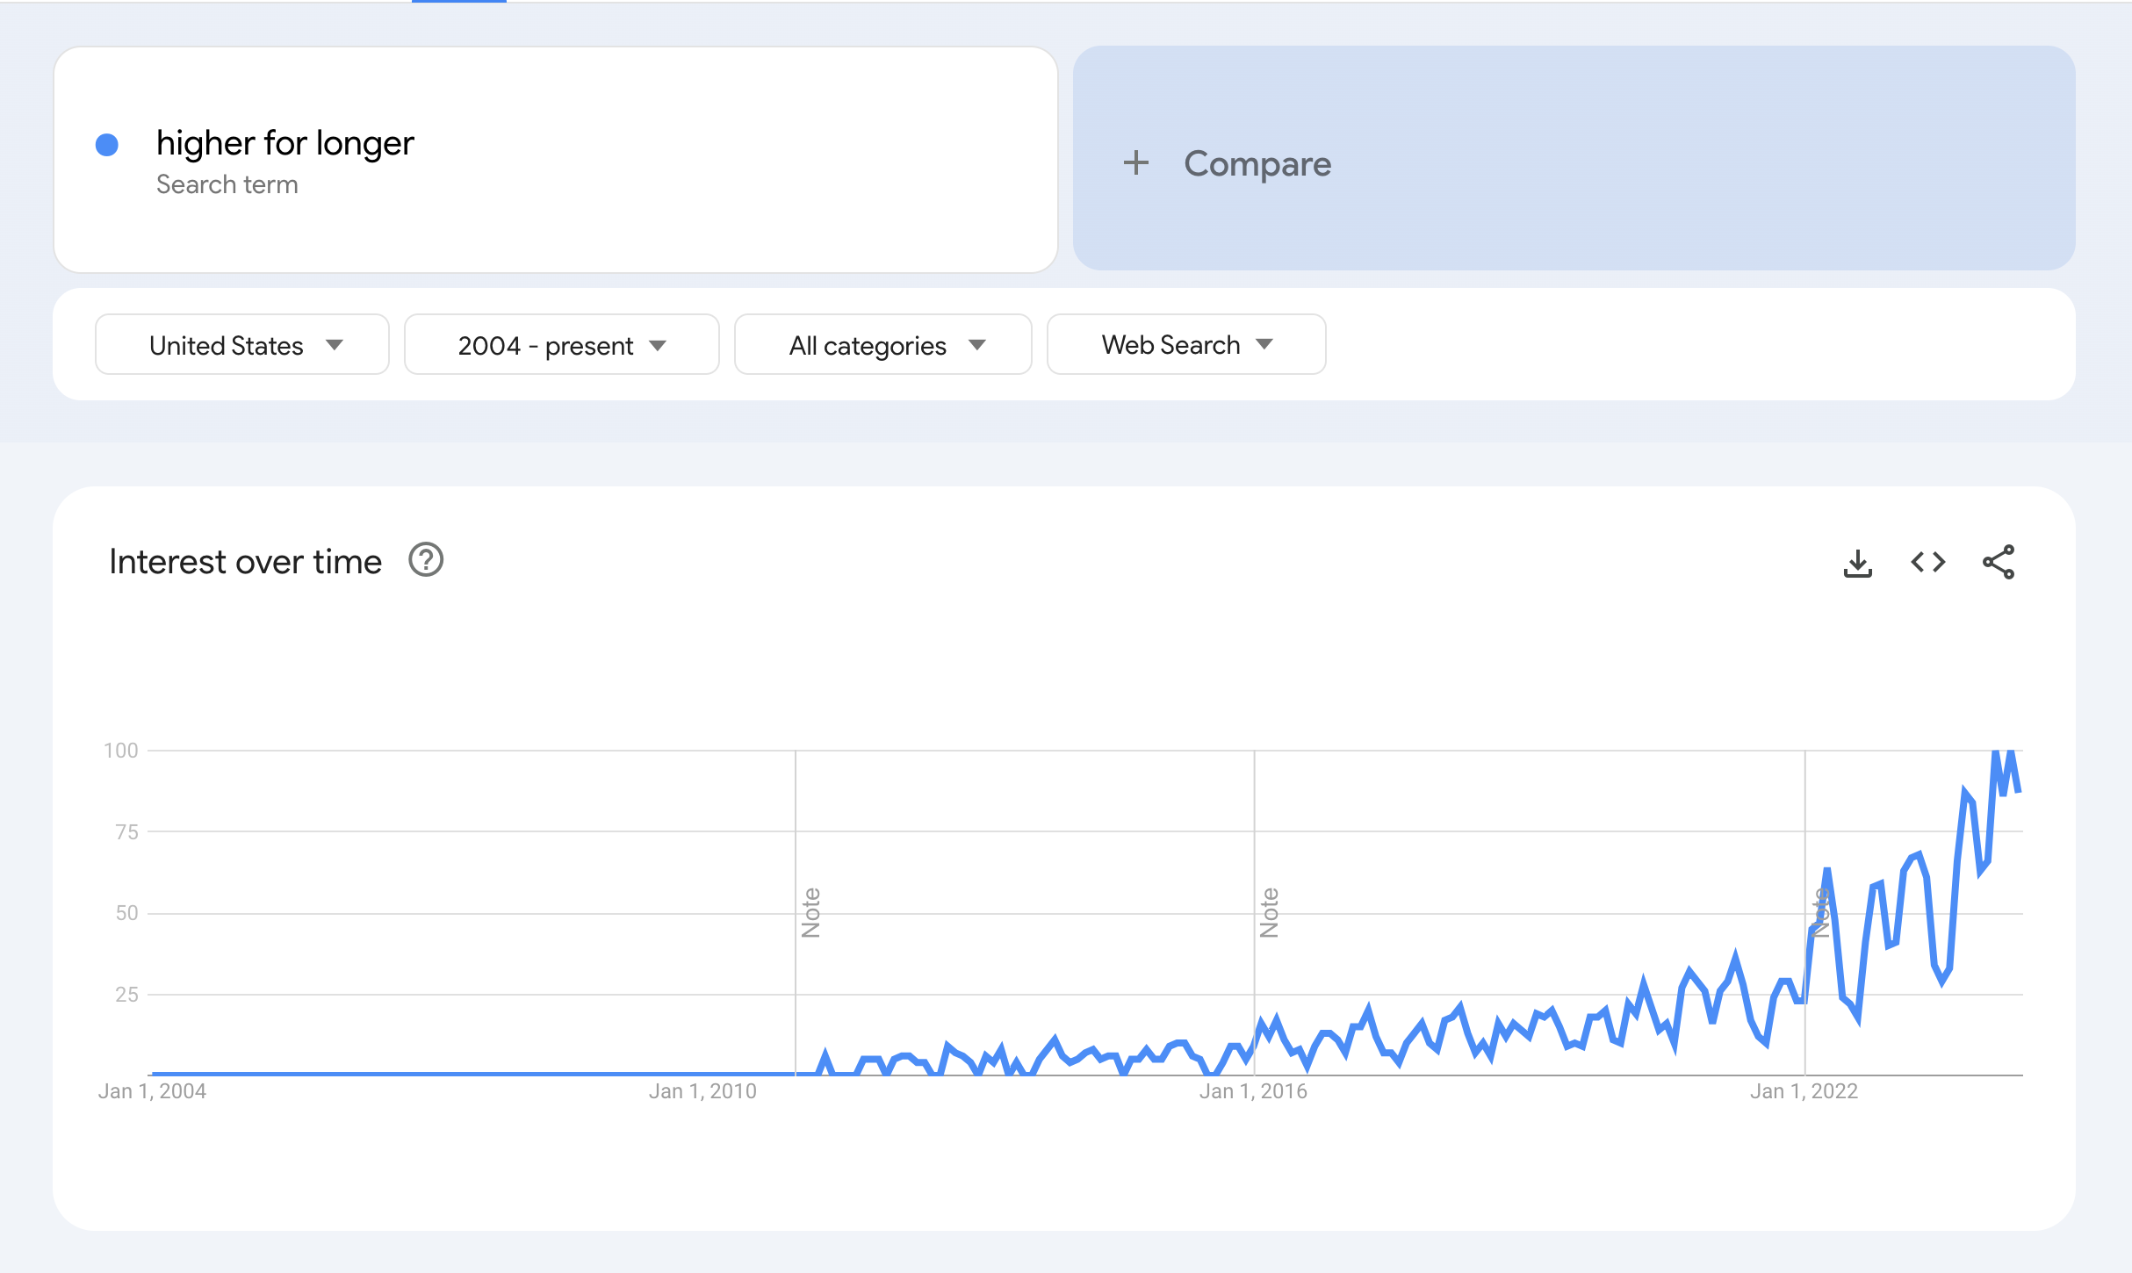2132x1273 pixels.
Task: Click the Note marker at Jan 2016
Action: tap(1269, 912)
